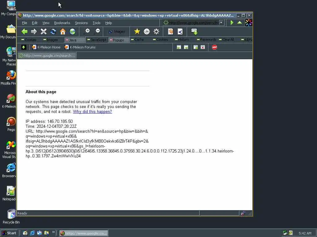Viewport: 317px width, 237px height.
Task: Click the globe search icon
Action: click(x=72, y=31)
